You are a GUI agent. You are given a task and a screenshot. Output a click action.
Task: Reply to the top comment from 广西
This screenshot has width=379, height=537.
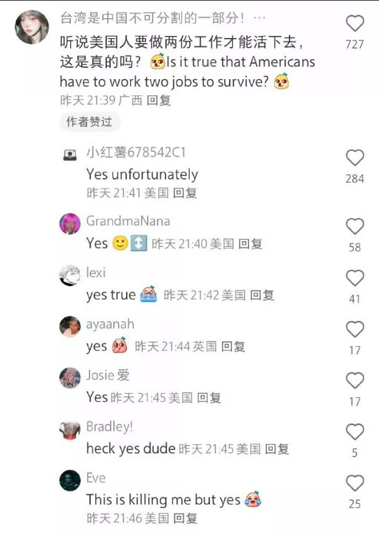pos(159,100)
